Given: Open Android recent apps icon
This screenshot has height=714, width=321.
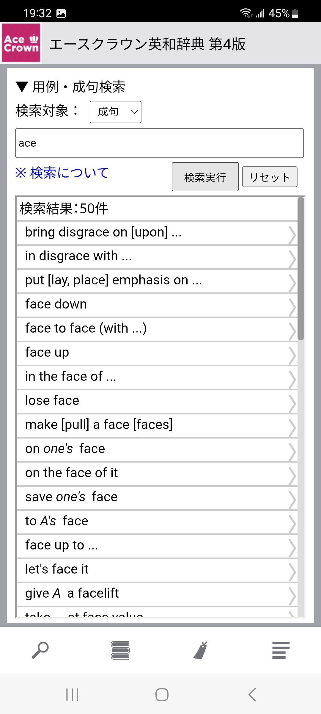Looking at the screenshot, I should click(72, 695).
